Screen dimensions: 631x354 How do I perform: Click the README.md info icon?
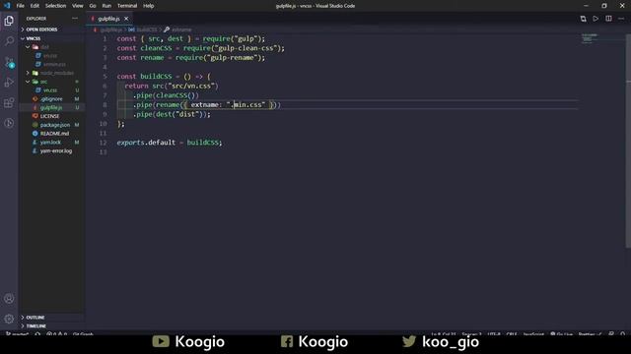coord(35,134)
